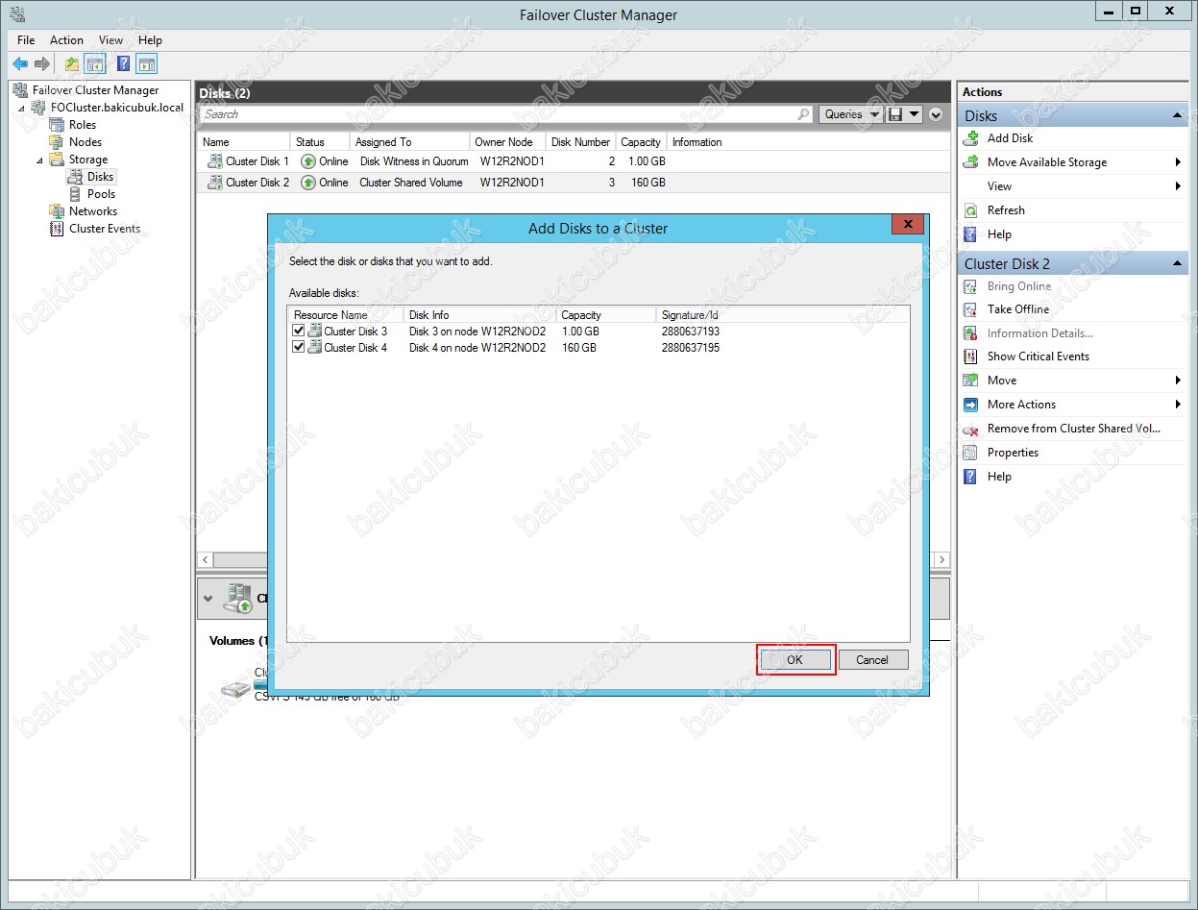Click Help under the Cluster Disk 2 actions
Screen dimensions: 1198x910
(999, 477)
